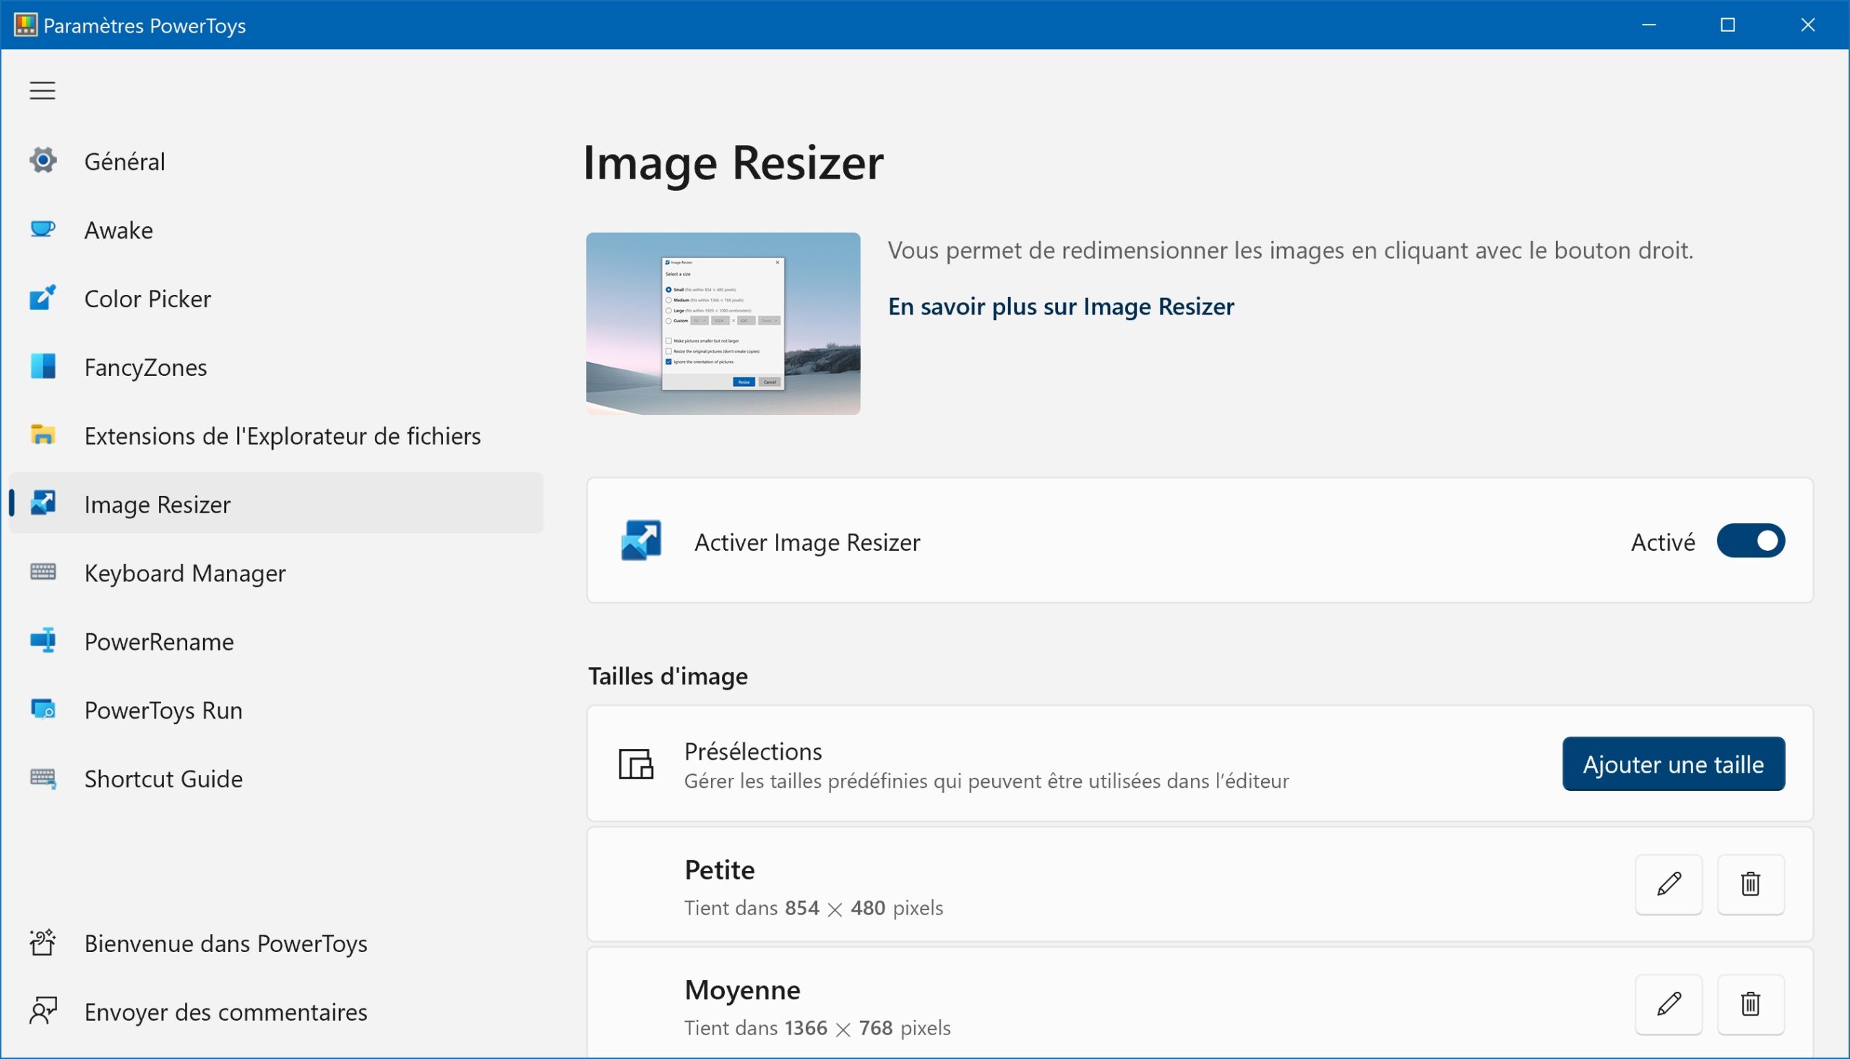The height and width of the screenshot is (1059, 1850).
Task: Open the hamburger navigation menu
Action: coord(42,90)
